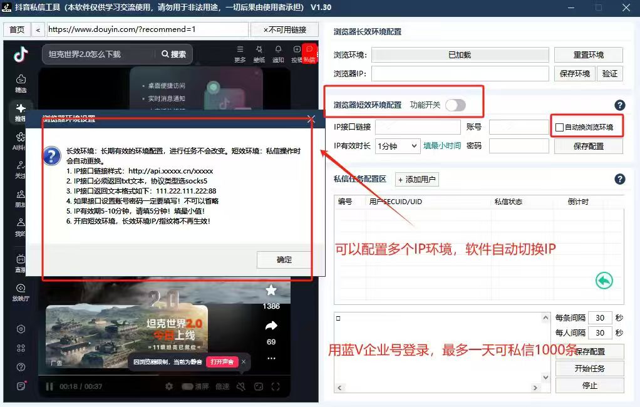
Task: Click 保存配置 below 自动换浏览环境
Action: pyautogui.click(x=588, y=146)
